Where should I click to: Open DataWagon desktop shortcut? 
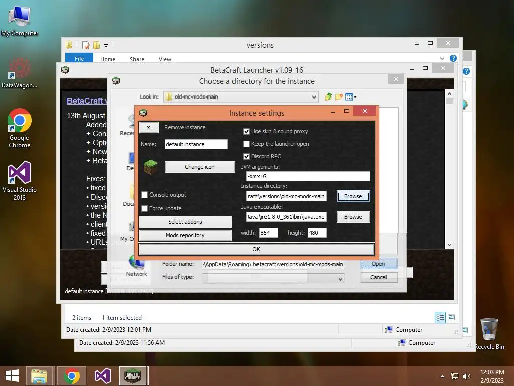(x=19, y=73)
